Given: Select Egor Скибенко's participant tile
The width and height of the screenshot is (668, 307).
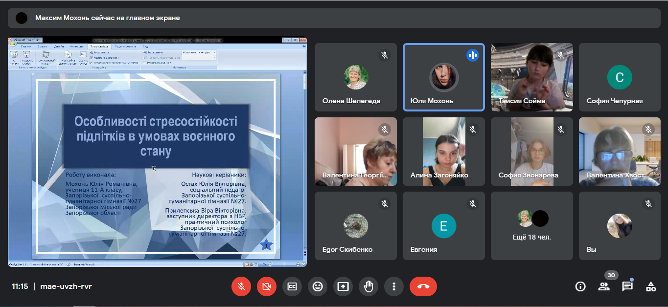Looking at the screenshot, I should coord(355,226).
